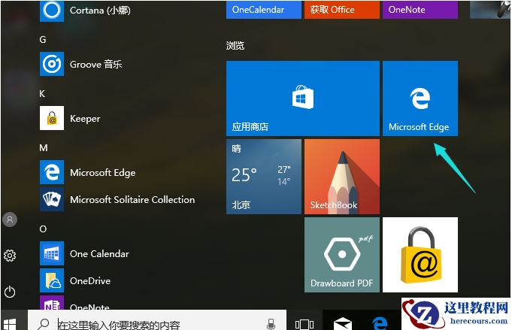Open OneNote at bottom of app list

click(x=74, y=304)
